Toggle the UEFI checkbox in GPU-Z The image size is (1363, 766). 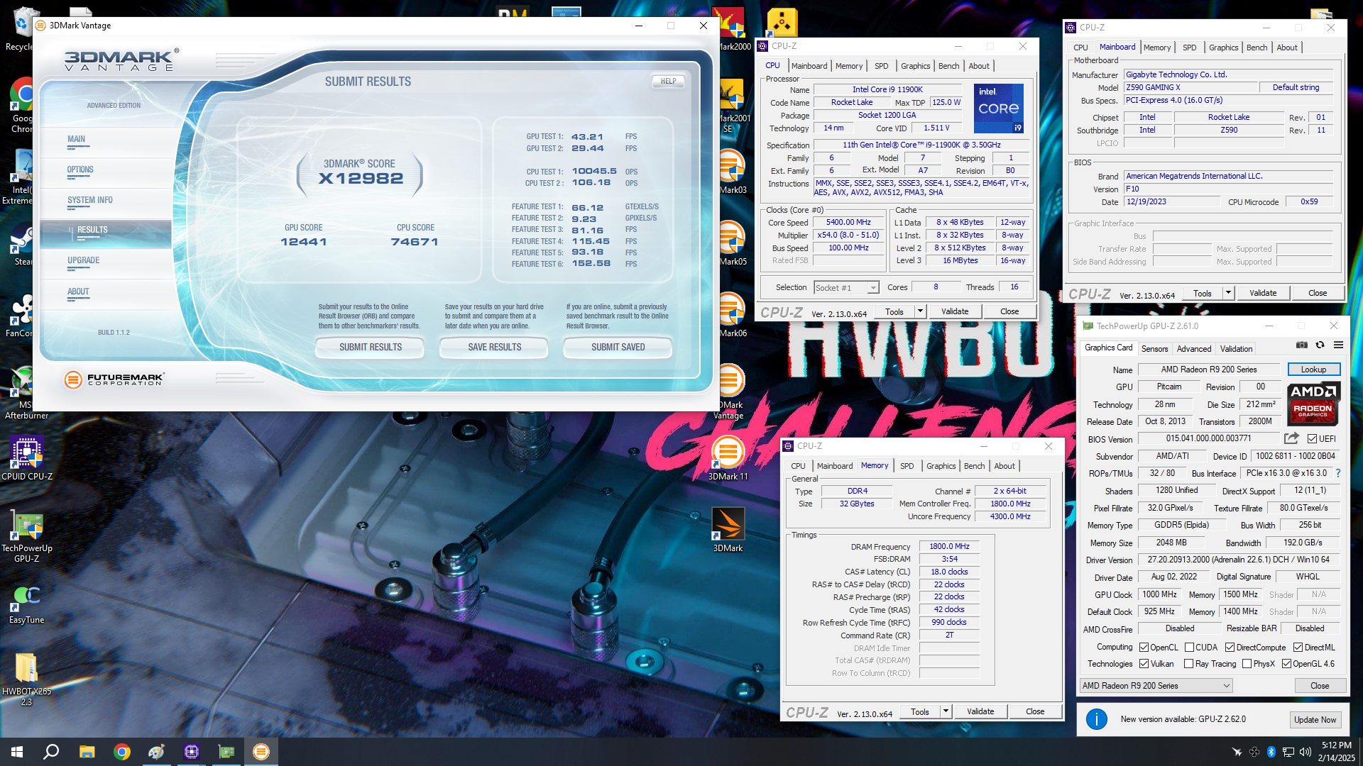point(1312,439)
